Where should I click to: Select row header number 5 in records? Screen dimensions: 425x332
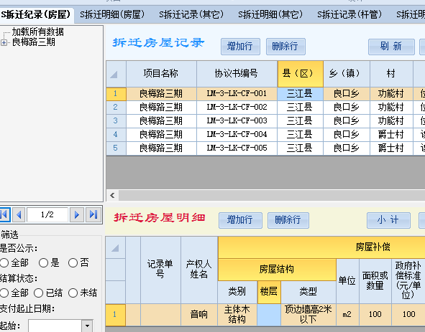click(116, 148)
